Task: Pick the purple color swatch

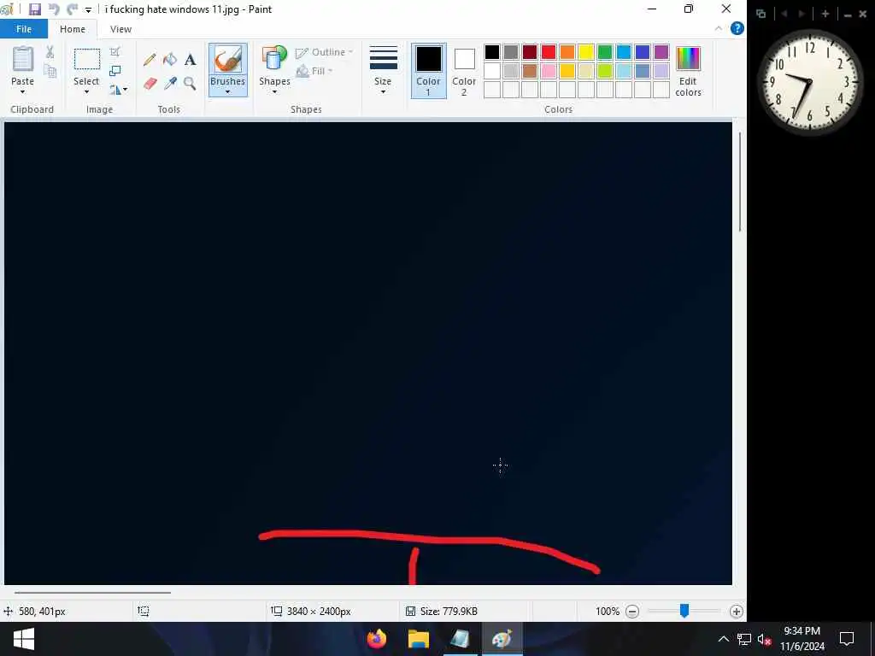Action: (x=661, y=52)
